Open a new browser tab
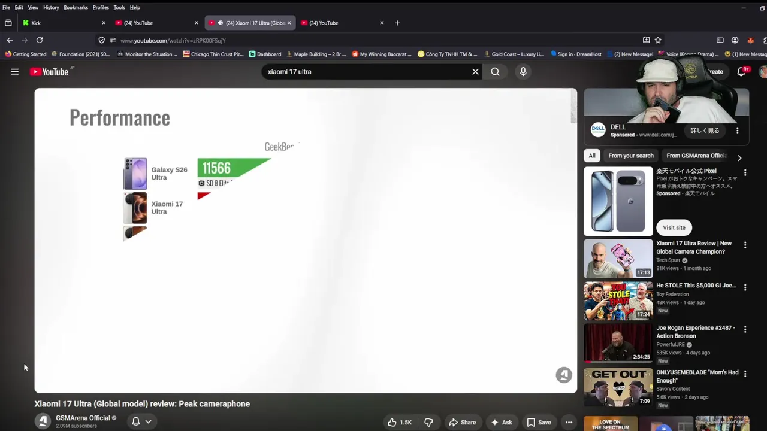 point(397,23)
